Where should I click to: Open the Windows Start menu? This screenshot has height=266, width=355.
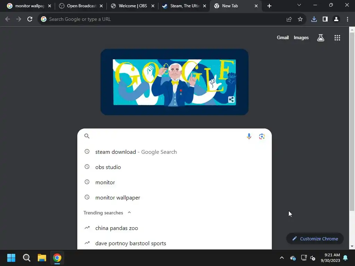click(x=11, y=258)
